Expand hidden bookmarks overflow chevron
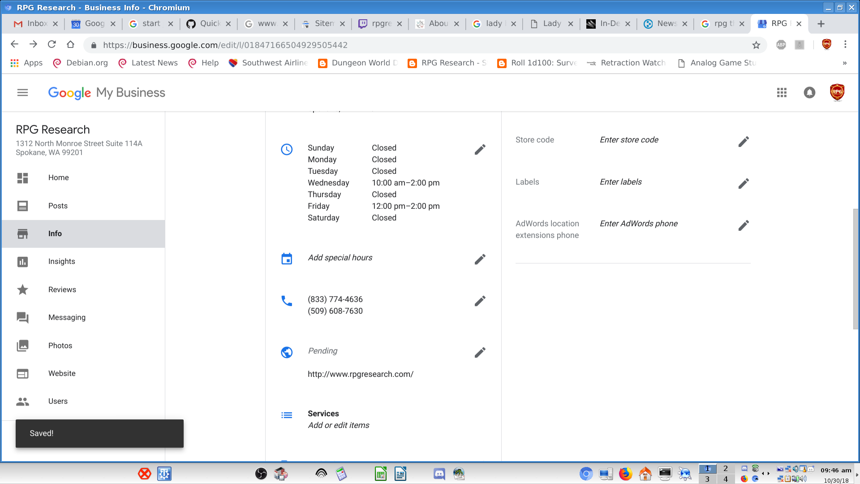 pyautogui.click(x=844, y=63)
